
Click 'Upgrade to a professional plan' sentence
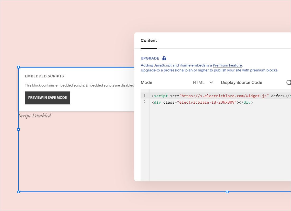209,70
